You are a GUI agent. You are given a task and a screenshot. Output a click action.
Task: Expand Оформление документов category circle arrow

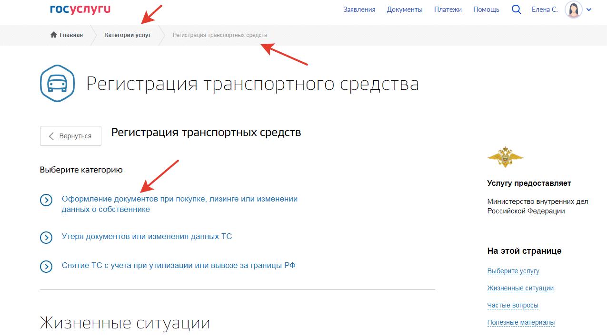tap(46, 200)
